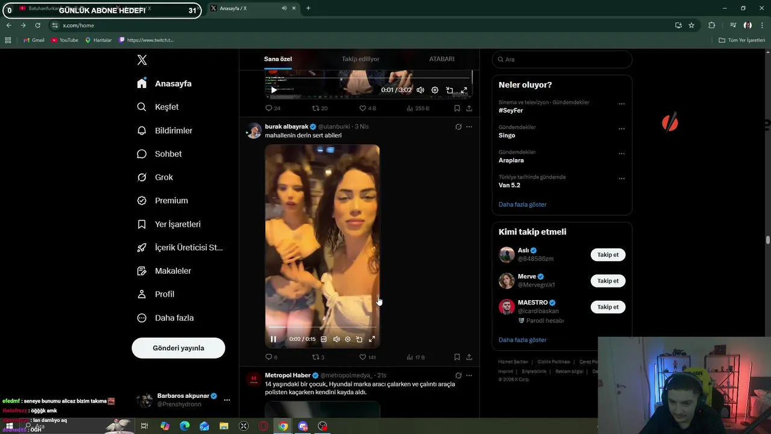Image resolution: width=771 pixels, height=434 pixels.
Task: Open settings gear on top video
Action: click(x=435, y=90)
